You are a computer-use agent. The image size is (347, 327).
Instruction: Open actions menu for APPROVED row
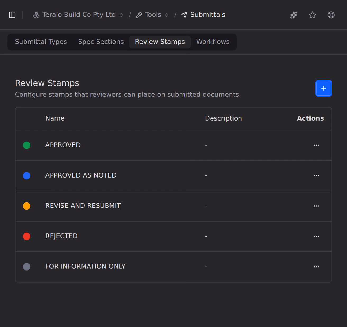pyautogui.click(x=317, y=145)
